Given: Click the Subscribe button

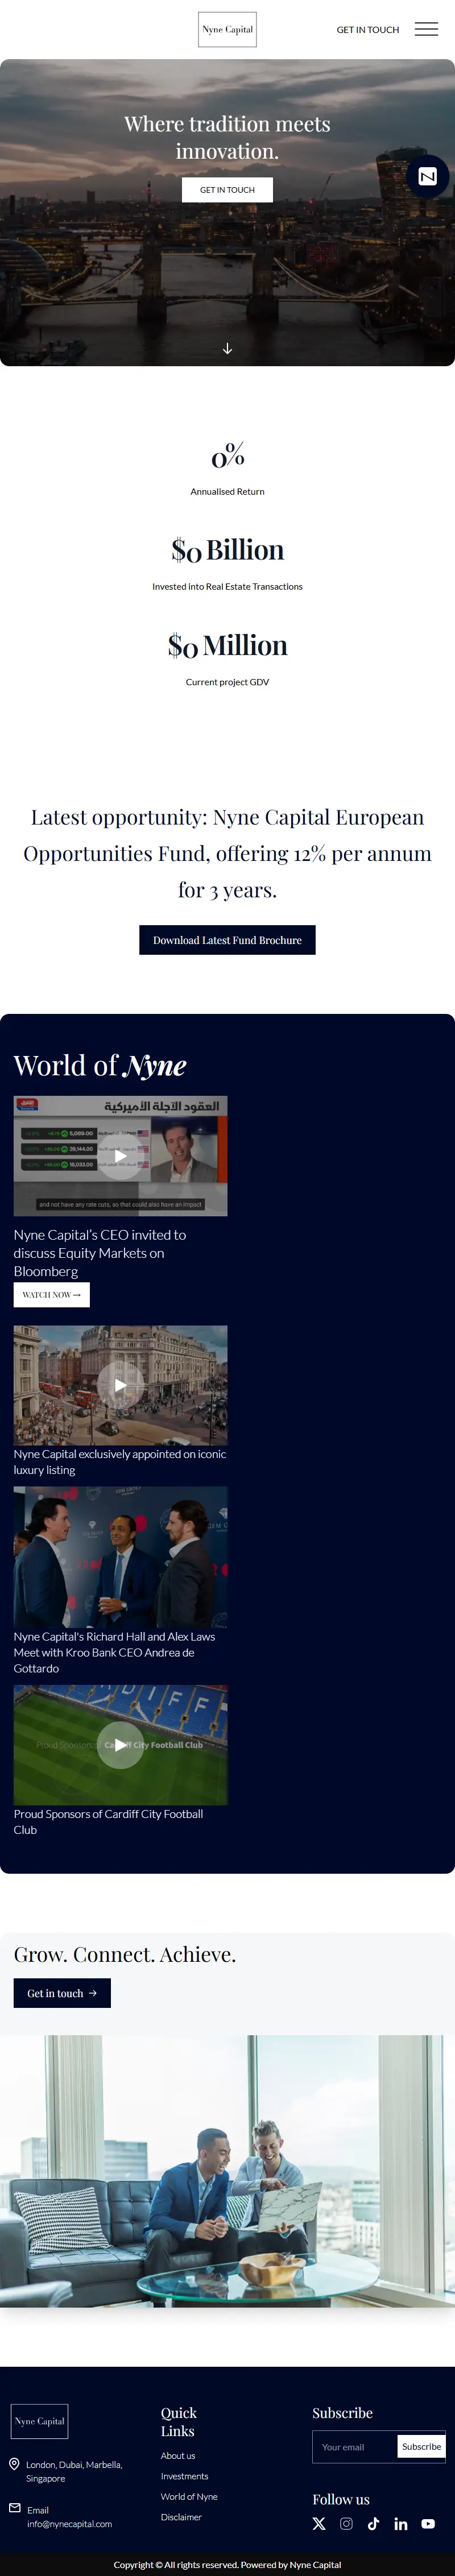Looking at the screenshot, I should pos(421,2446).
